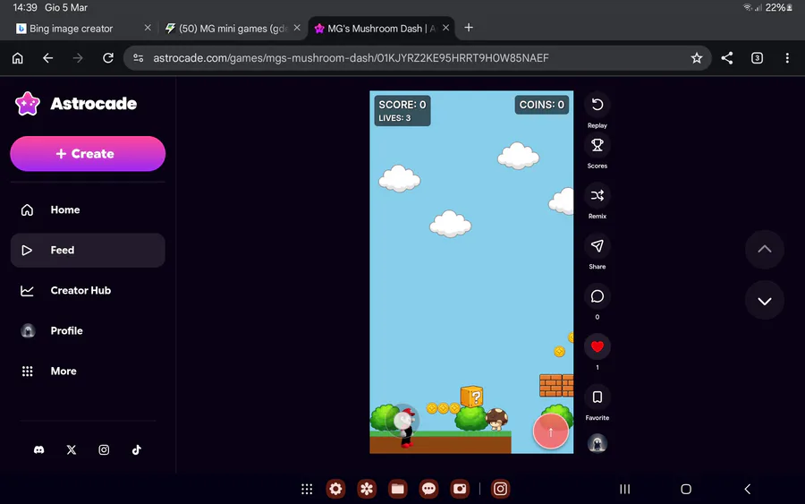
Task: Open Profile in the sidebar
Action: (x=88, y=331)
